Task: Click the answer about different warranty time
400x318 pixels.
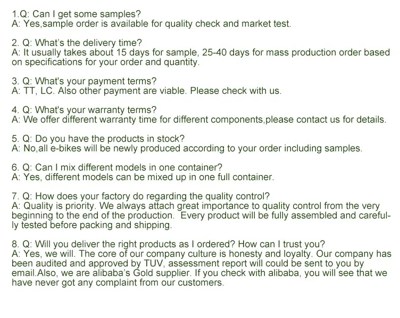Action: click(199, 120)
